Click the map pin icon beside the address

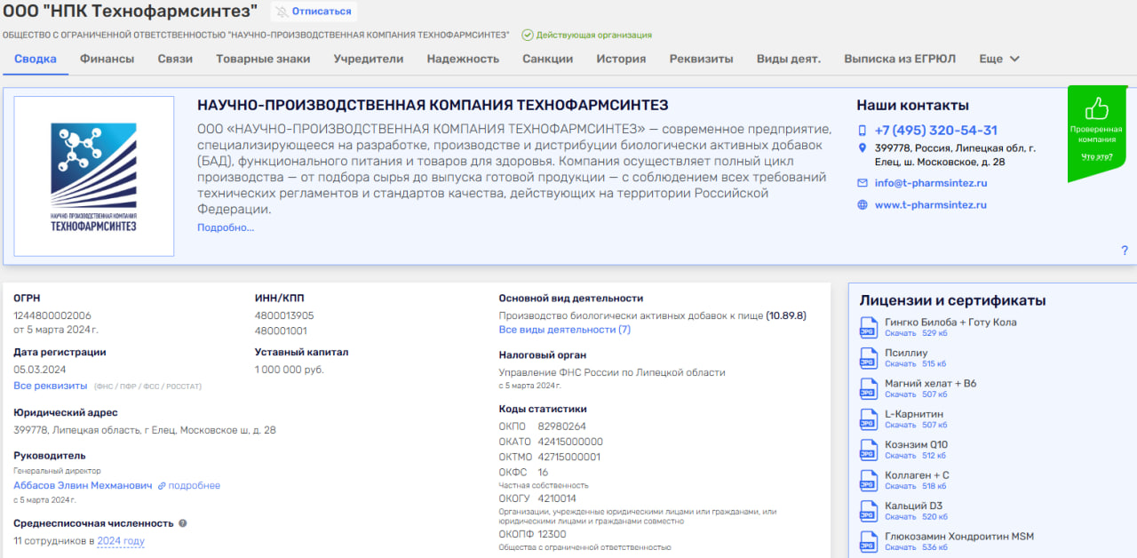[862, 148]
